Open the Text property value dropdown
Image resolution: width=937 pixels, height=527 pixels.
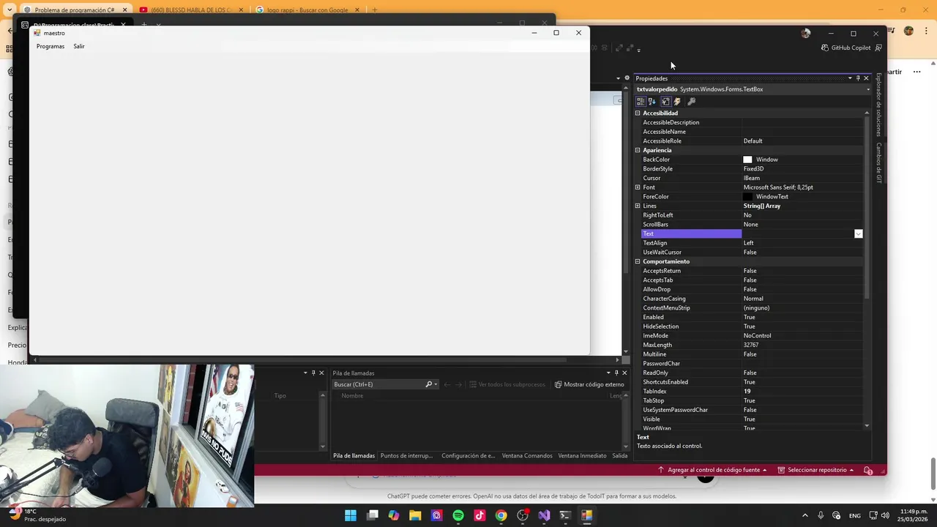point(859,233)
